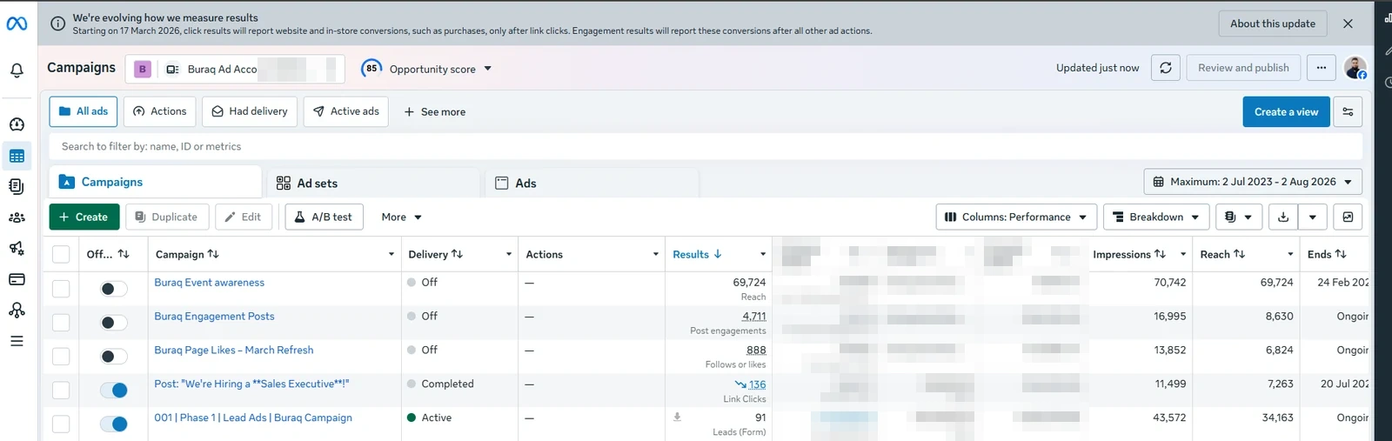Open the date range picker
Viewport: 1392px width, 441px height.
coord(1253,182)
